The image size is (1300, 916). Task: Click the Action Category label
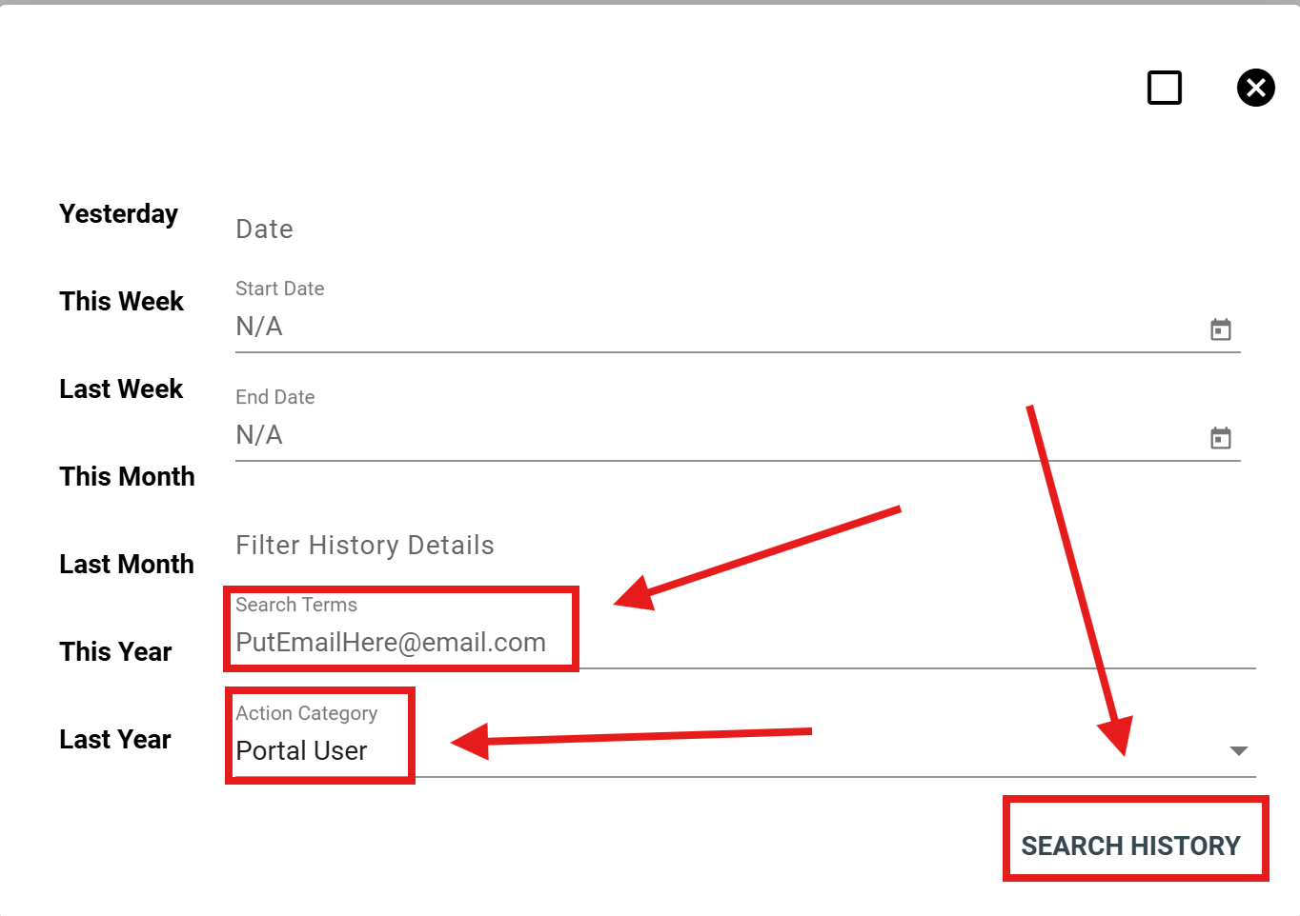[306, 713]
